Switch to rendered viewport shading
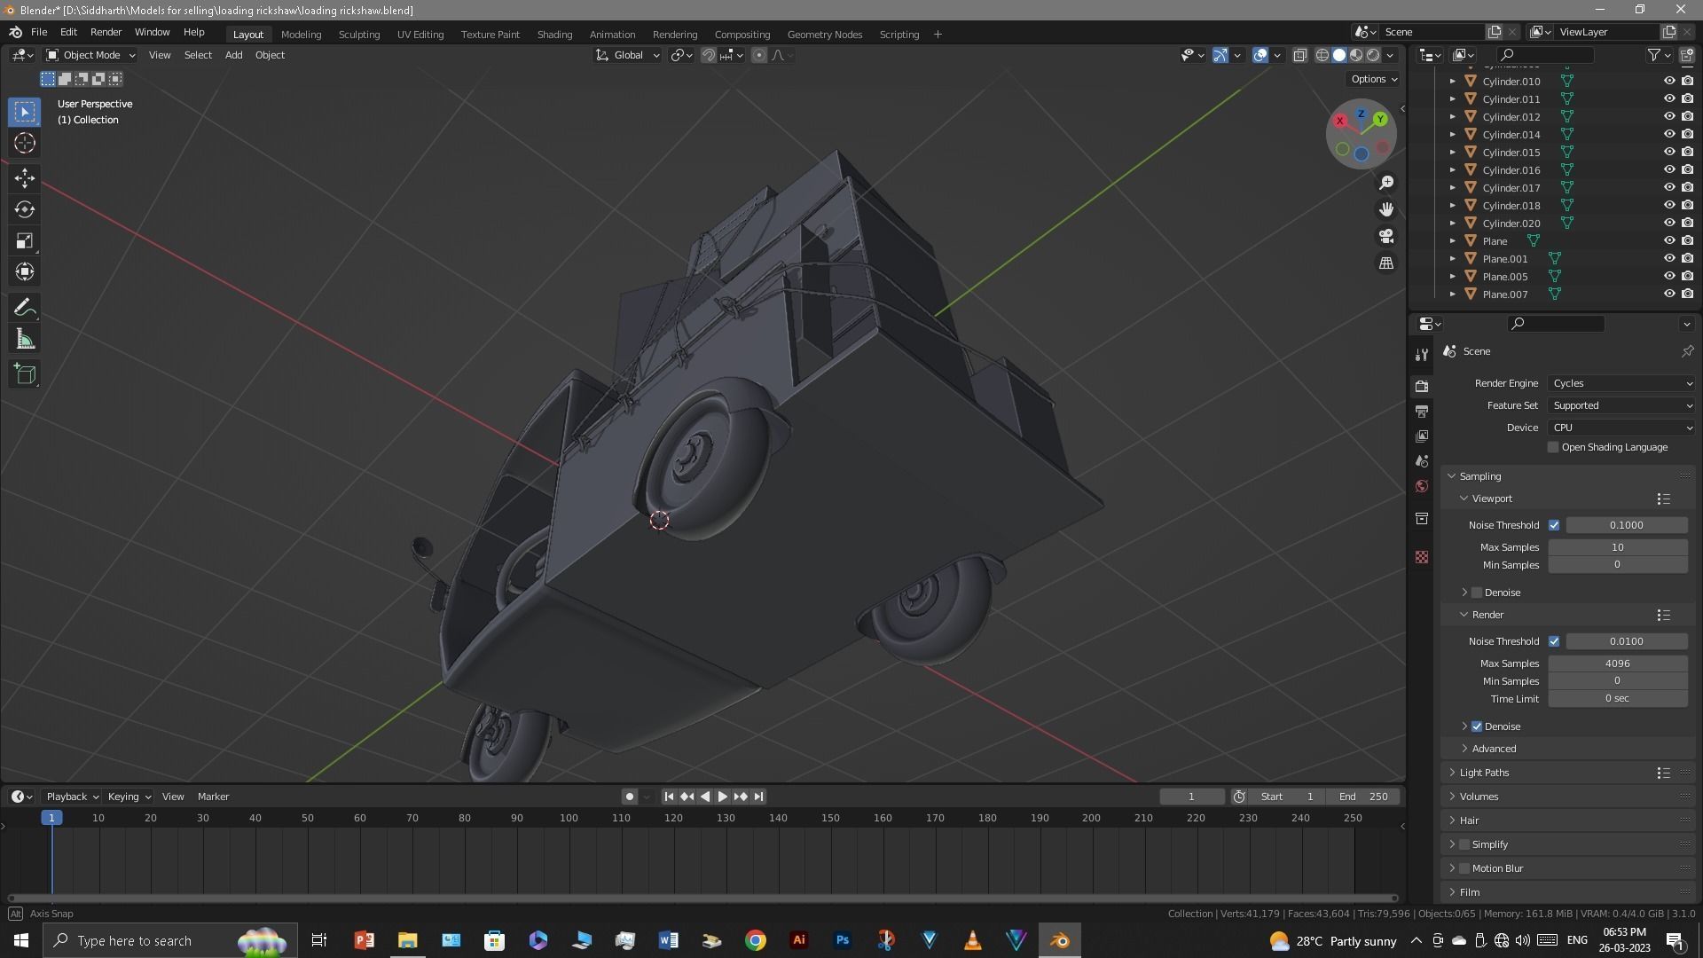This screenshot has width=1703, height=958. point(1373,55)
